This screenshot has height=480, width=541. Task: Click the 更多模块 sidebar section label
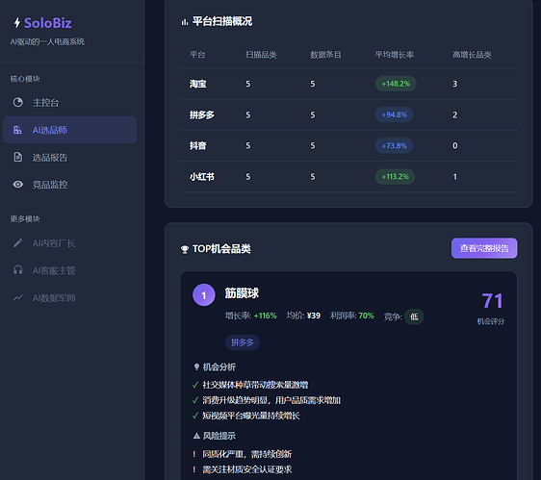click(25, 219)
